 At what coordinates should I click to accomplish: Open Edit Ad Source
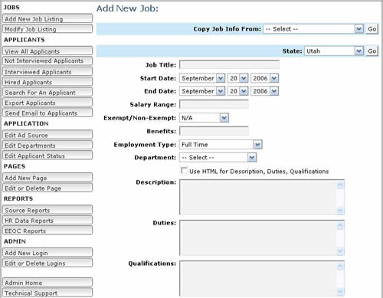pyautogui.click(x=47, y=135)
